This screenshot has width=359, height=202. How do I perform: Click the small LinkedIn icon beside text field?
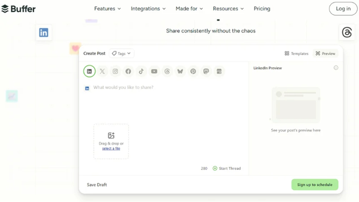(x=87, y=88)
